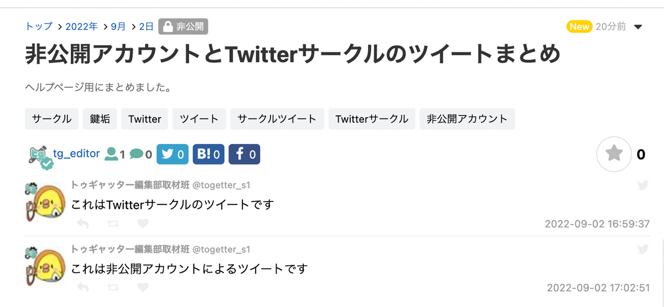Screen dimensions: 664x307
Task: Reply to the Twitterサークル tweet
Action: (x=83, y=224)
